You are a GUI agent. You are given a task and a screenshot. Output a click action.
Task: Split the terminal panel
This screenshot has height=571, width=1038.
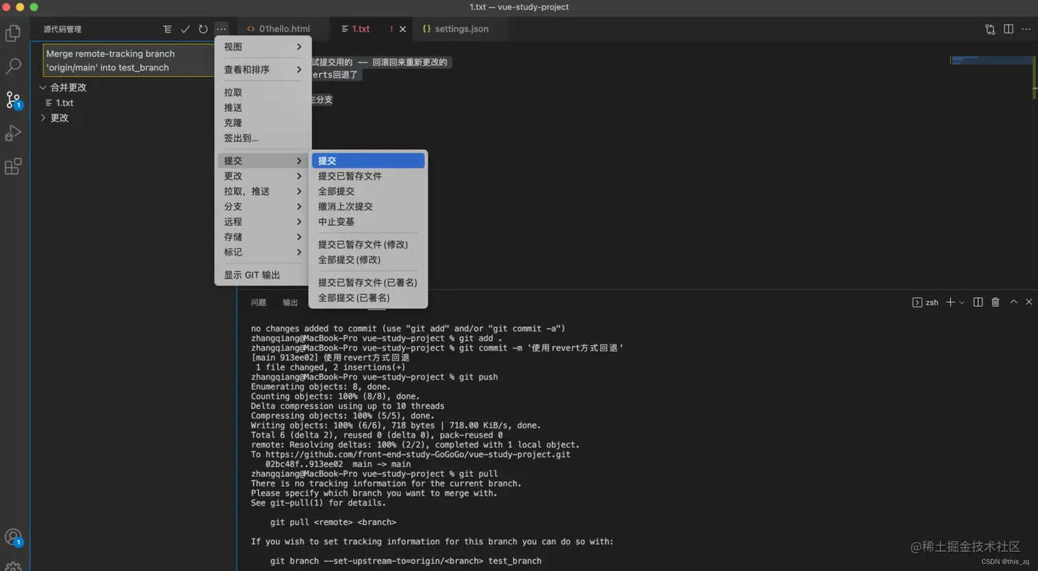pos(978,302)
